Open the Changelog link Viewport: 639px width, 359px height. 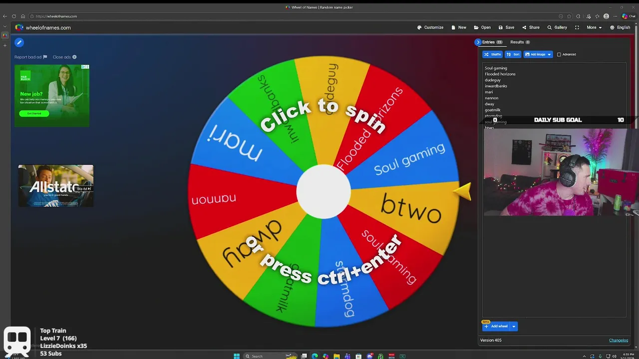coord(619,340)
